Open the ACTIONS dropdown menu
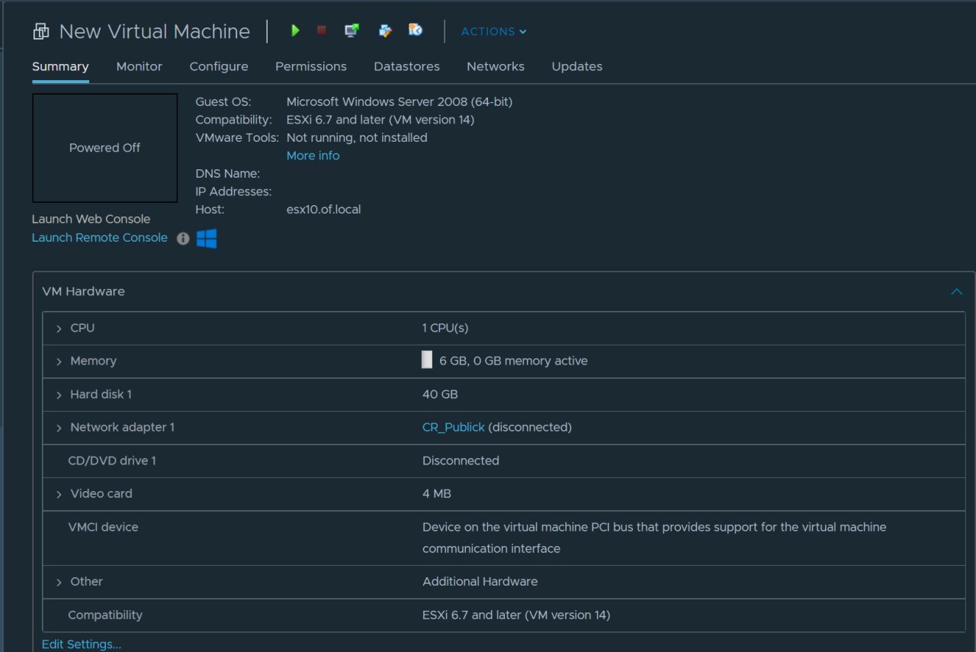 point(493,31)
